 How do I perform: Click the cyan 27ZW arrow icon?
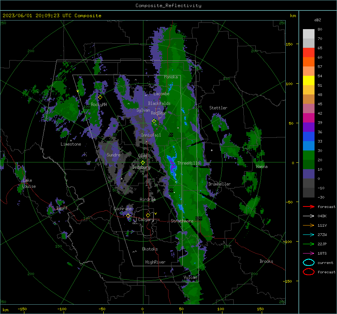click(309, 235)
